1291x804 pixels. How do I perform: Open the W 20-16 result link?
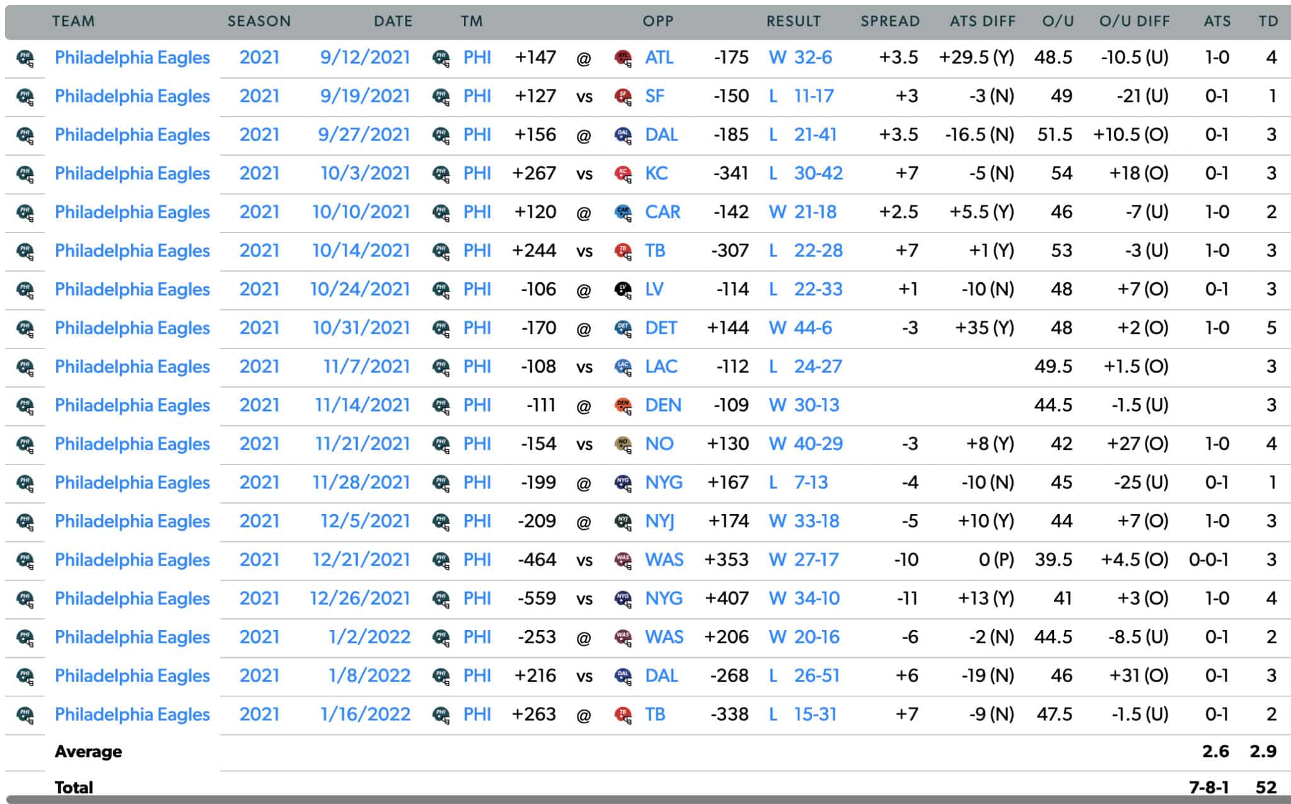(804, 637)
